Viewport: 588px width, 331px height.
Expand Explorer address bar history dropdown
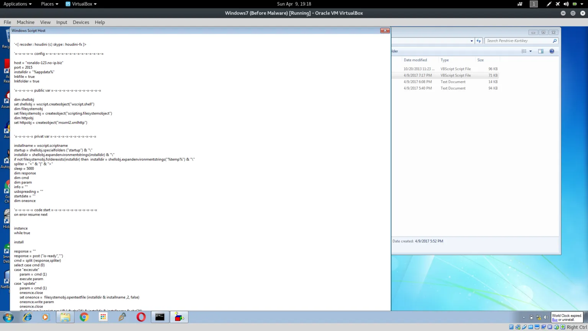tap(472, 41)
